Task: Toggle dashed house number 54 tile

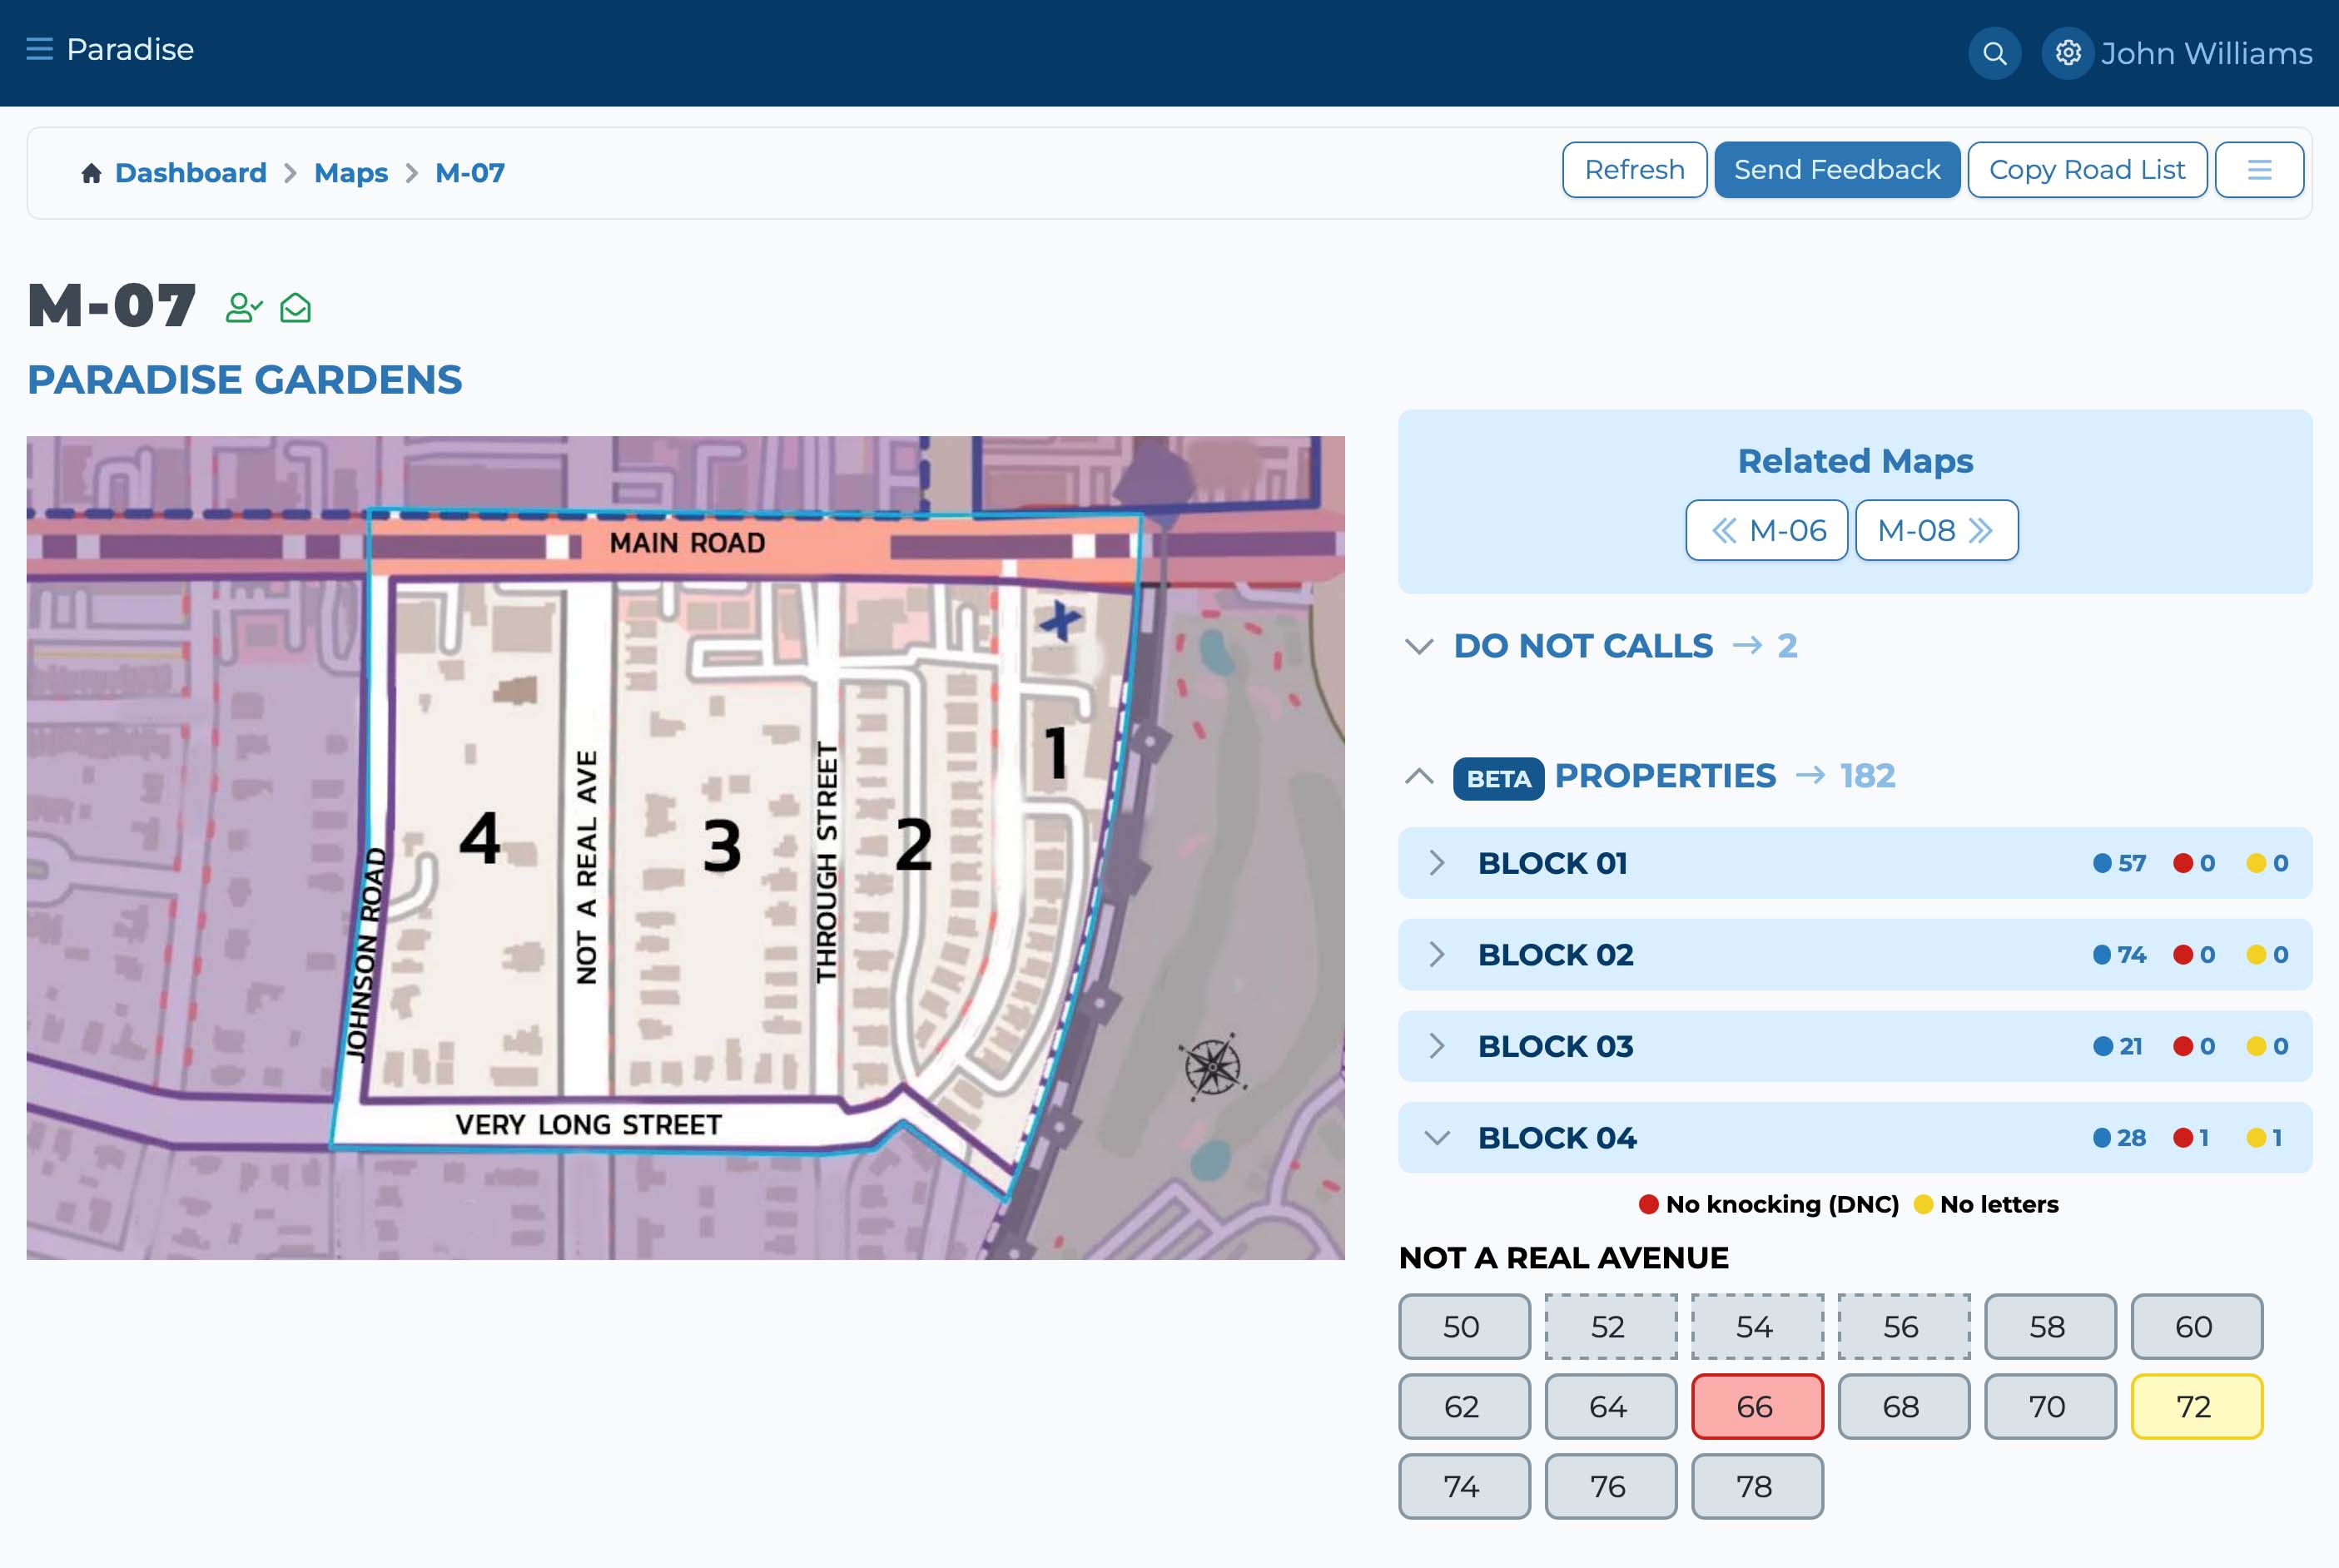Action: (1756, 1326)
